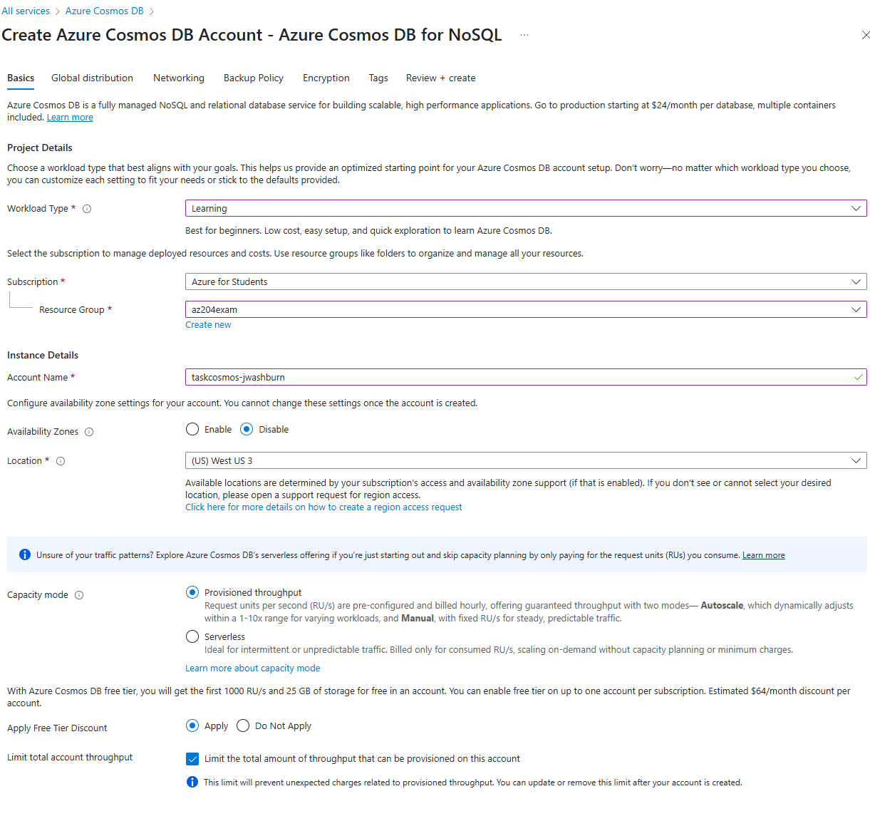
Task: Open Learn more link in the intro description
Action: 70,118
